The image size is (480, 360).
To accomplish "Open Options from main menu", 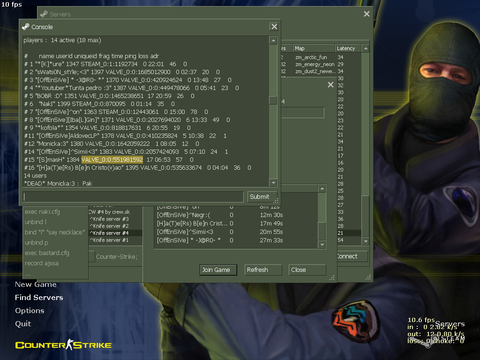I will tap(30, 310).
